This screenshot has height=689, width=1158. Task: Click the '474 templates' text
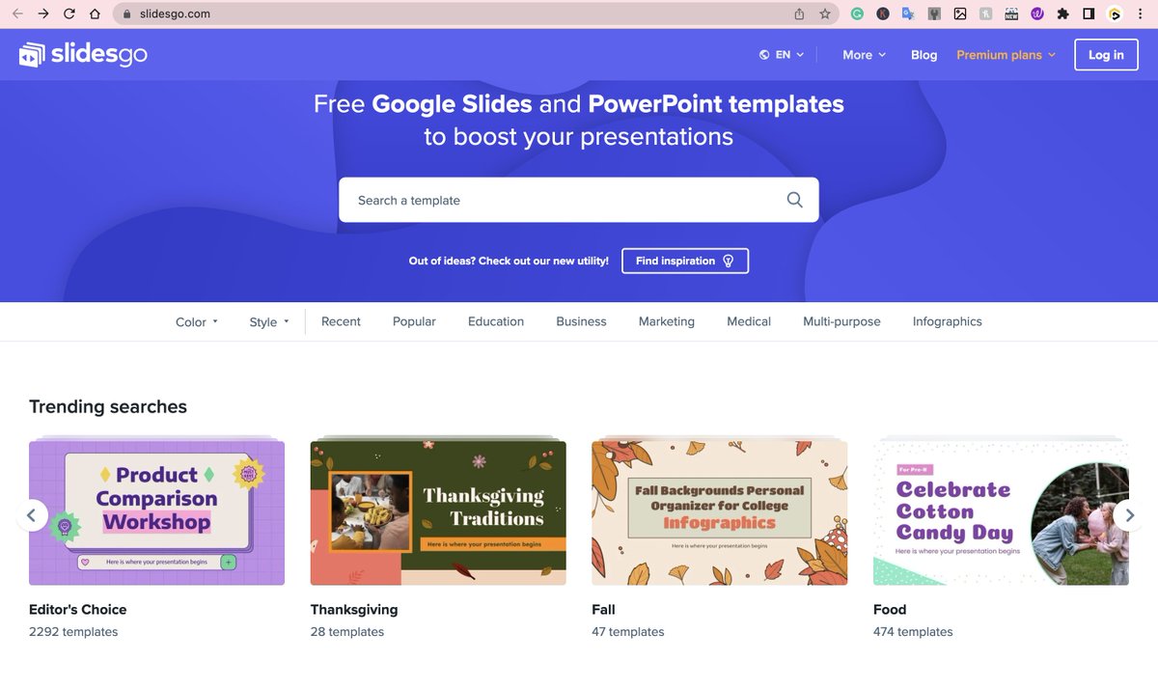coord(913,632)
